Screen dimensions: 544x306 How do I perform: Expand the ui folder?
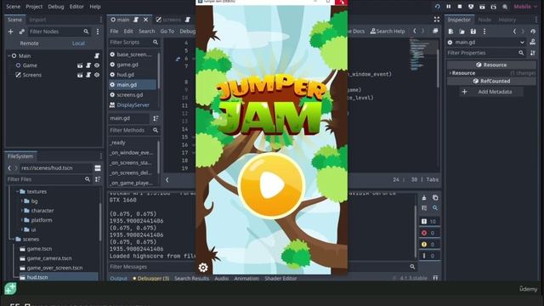[x=22, y=229]
